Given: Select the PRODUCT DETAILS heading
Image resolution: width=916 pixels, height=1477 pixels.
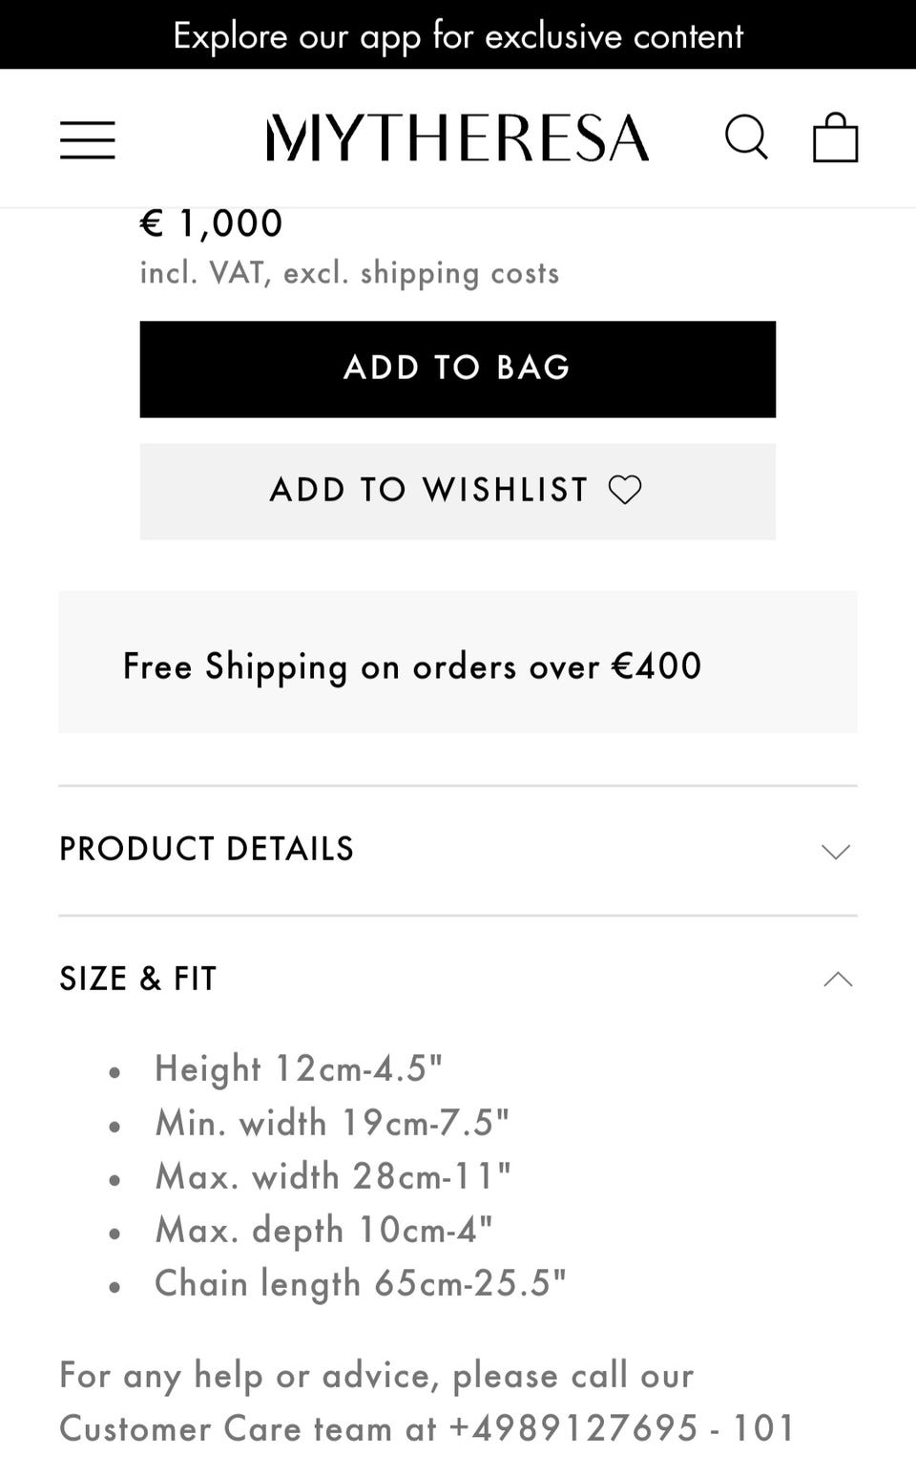Looking at the screenshot, I should [x=207, y=849].
